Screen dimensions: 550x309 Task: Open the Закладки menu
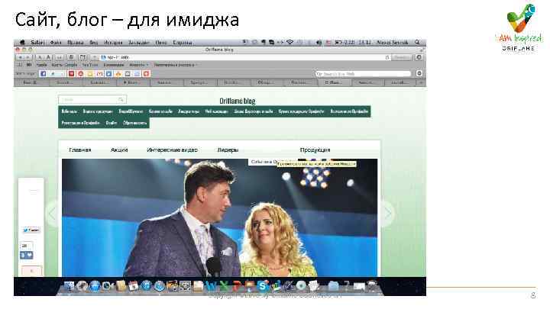click(139, 43)
